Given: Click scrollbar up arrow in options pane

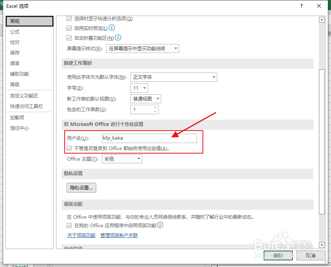Looking at the screenshot, I should [x=322, y=20].
